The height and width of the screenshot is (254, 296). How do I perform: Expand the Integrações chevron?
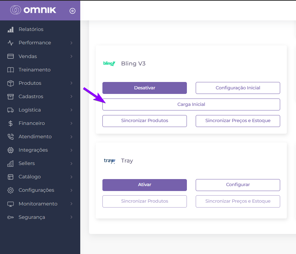tap(71, 150)
